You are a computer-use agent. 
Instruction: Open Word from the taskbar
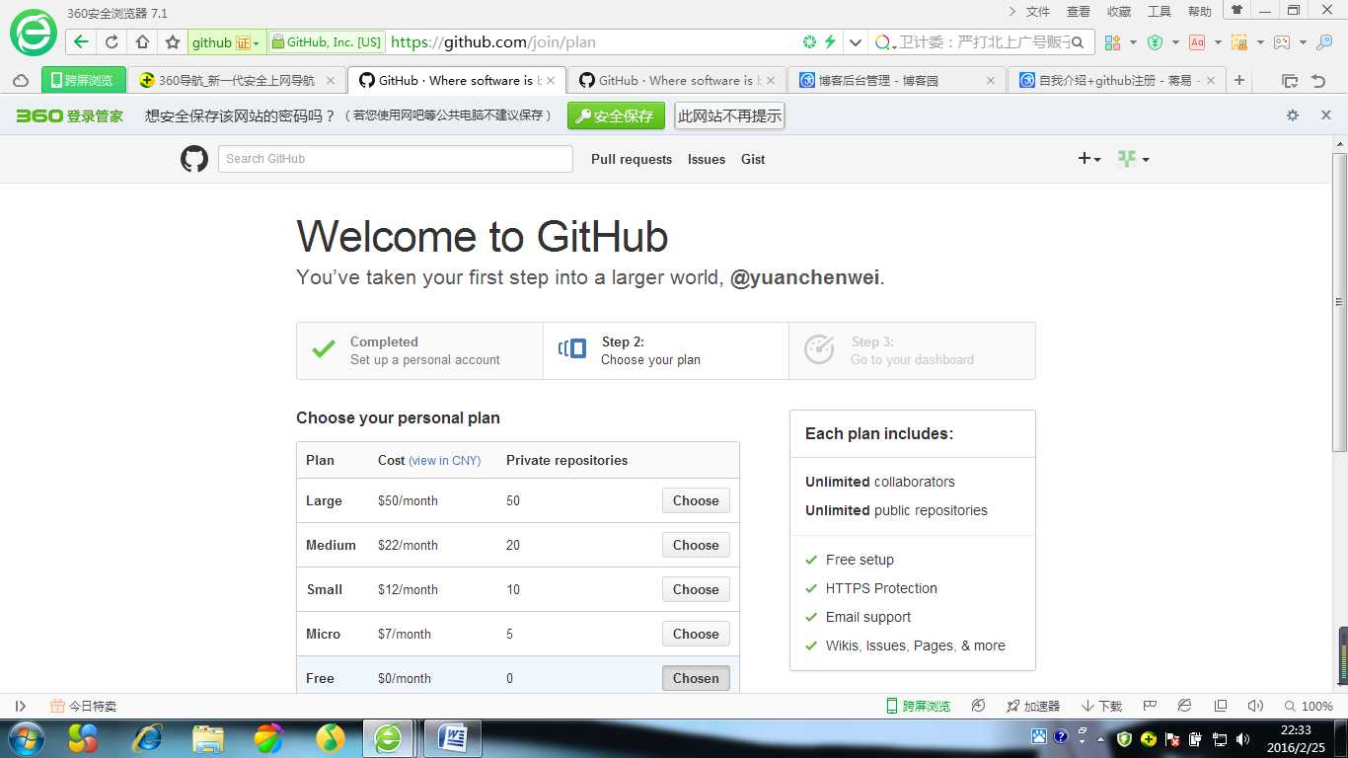(x=453, y=737)
